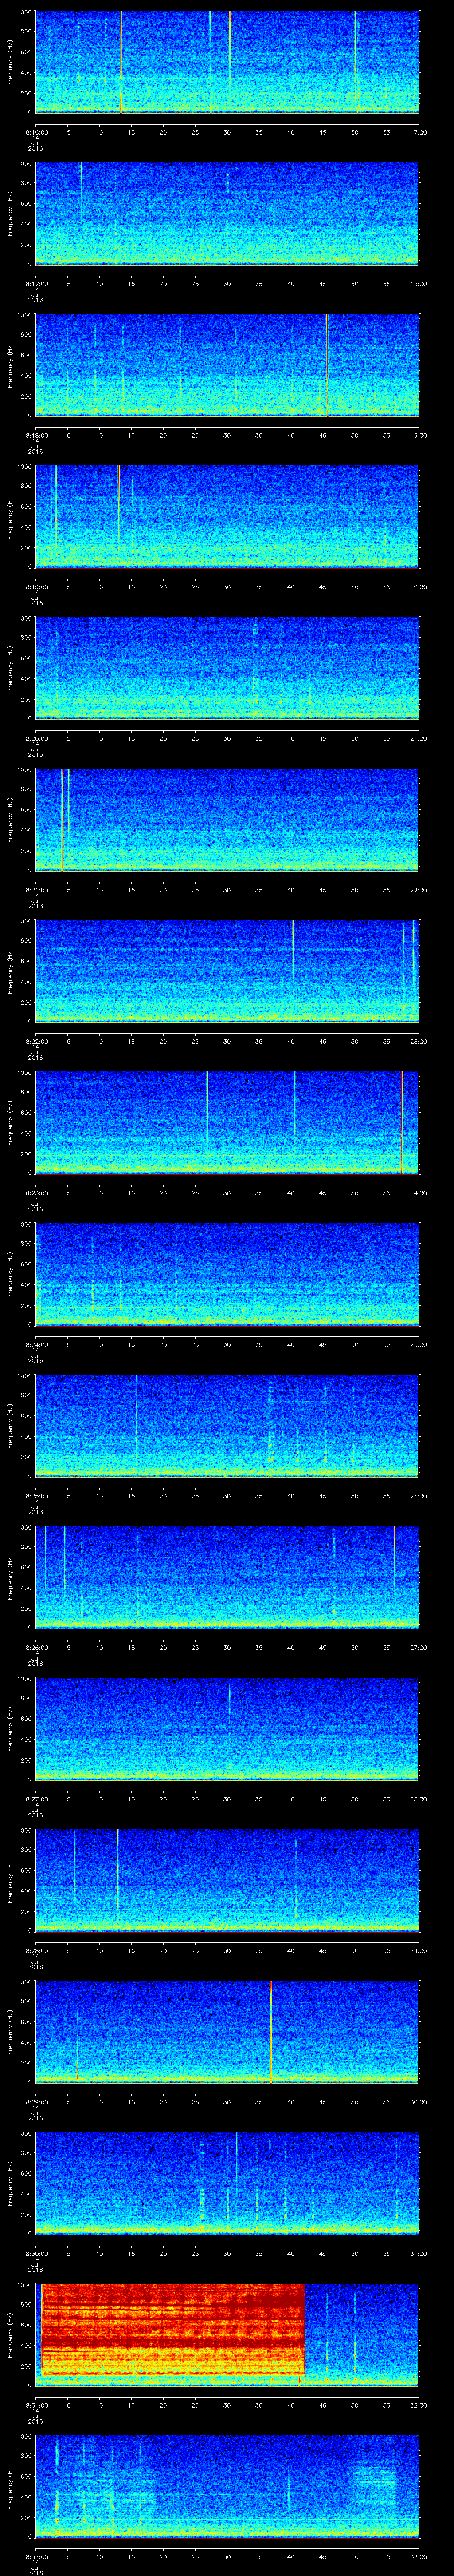Click the "8:24:00" start time label
The image size is (454, 2576).
tap(37, 1344)
